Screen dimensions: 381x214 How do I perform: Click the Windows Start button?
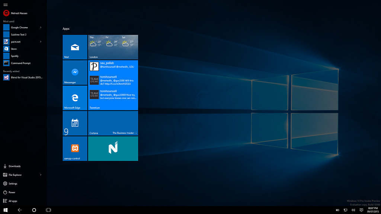5,210
